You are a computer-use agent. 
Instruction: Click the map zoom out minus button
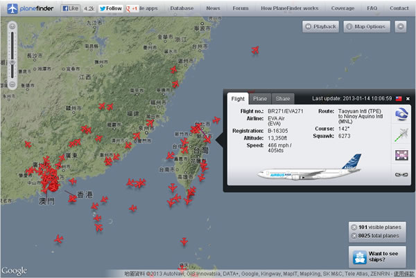(12, 84)
